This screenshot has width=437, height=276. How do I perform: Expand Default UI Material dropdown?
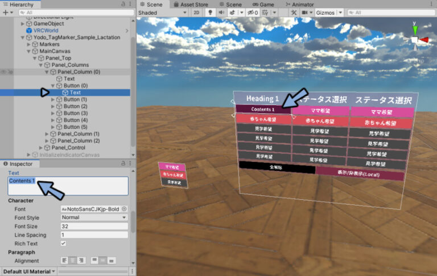tap(29, 271)
